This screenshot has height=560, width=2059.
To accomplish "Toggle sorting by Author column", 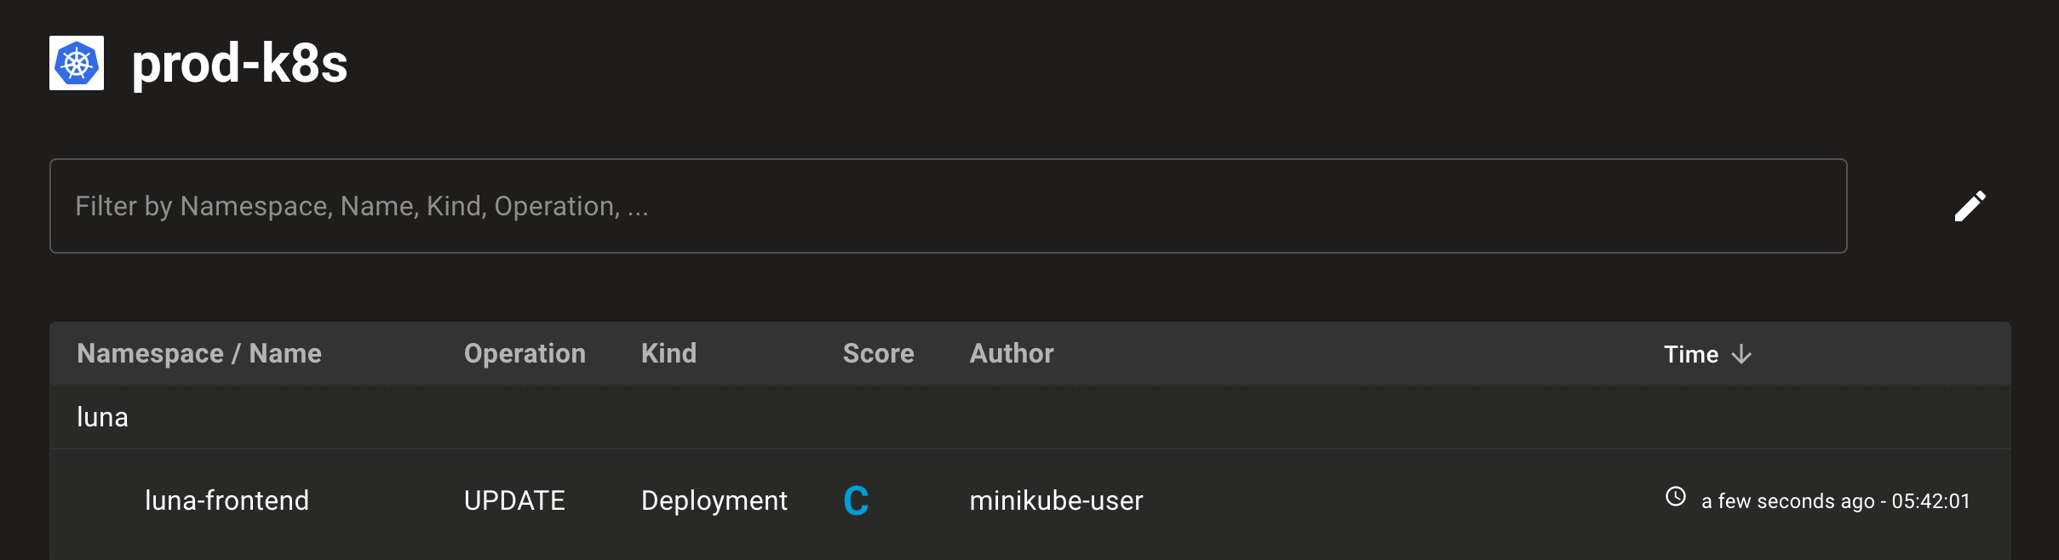I will click(1011, 353).
